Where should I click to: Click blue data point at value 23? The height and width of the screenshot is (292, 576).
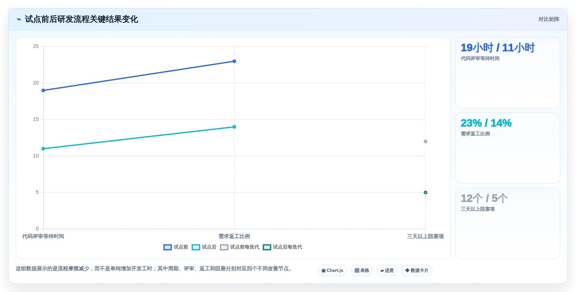point(234,61)
